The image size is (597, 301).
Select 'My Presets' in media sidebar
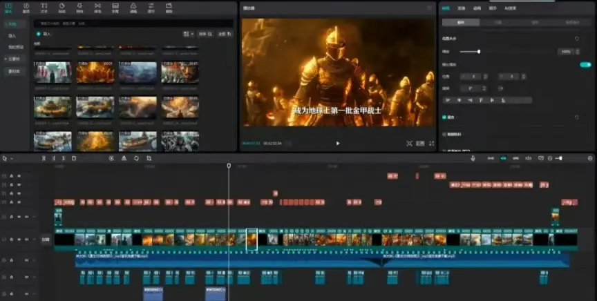[16, 47]
